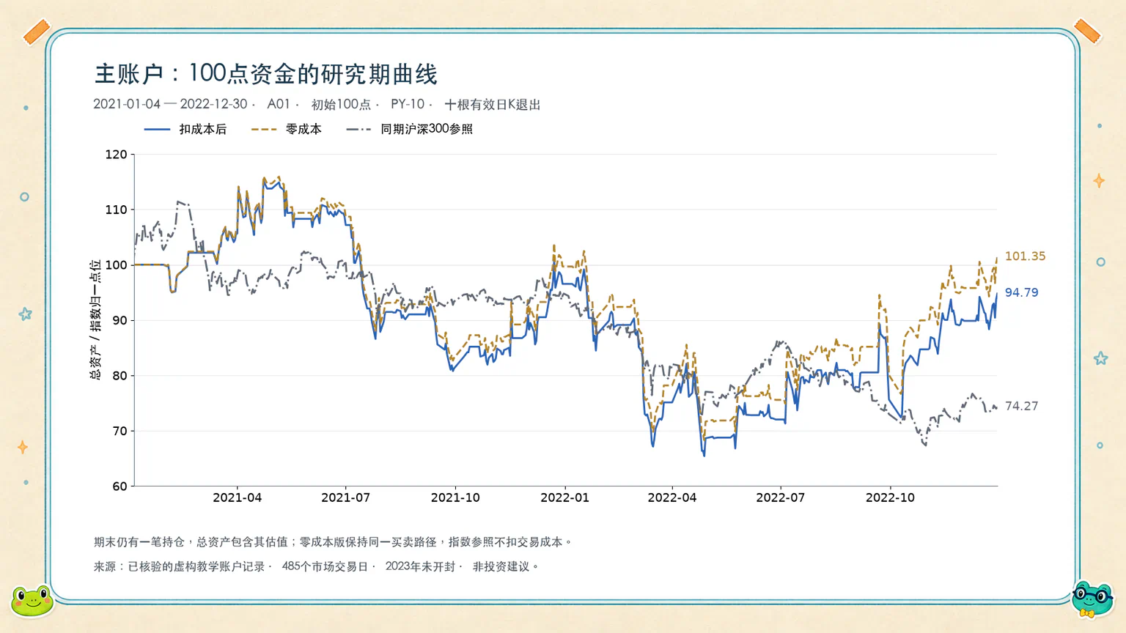Click the y-axis tick 60
Viewport: 1126px width, 633px height.
click(119, 486)
